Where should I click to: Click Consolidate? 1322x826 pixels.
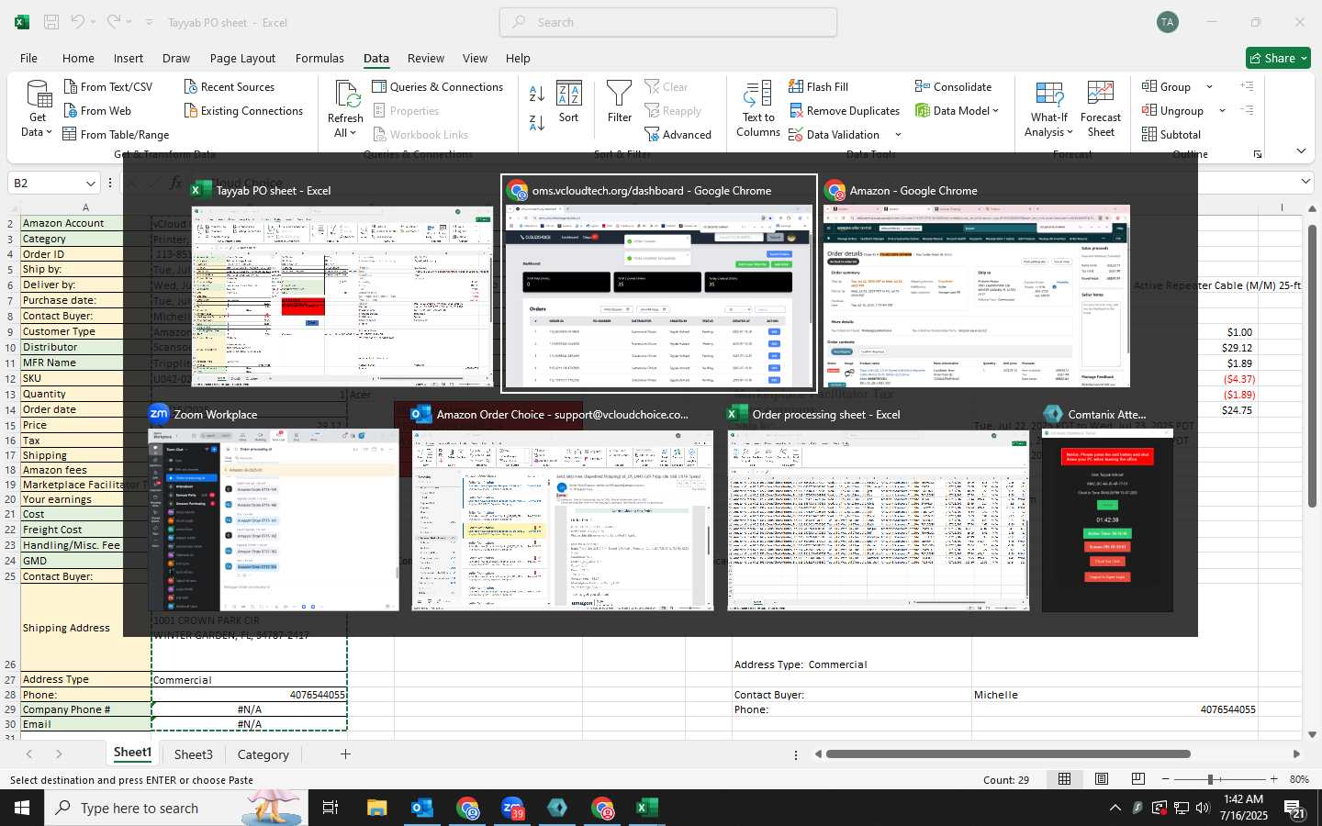[x=953, y=86]
